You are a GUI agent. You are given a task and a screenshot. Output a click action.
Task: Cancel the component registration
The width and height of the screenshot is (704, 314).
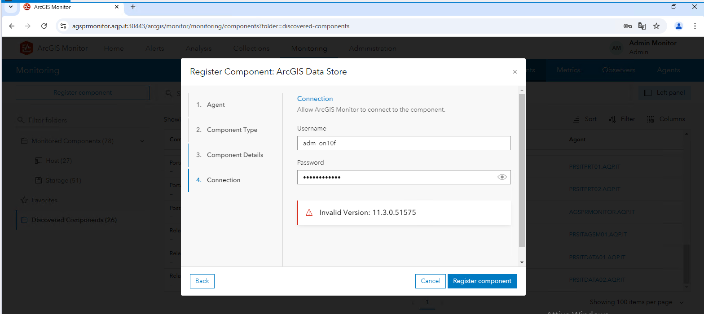[430, 281]
